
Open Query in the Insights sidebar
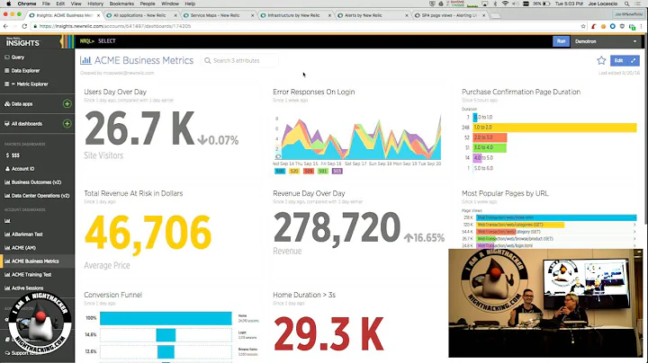[x=14, y=58]
